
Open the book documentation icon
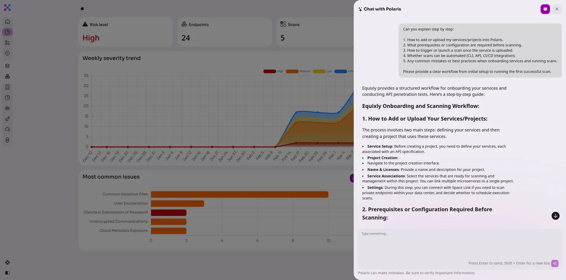[x=7, y=273]
